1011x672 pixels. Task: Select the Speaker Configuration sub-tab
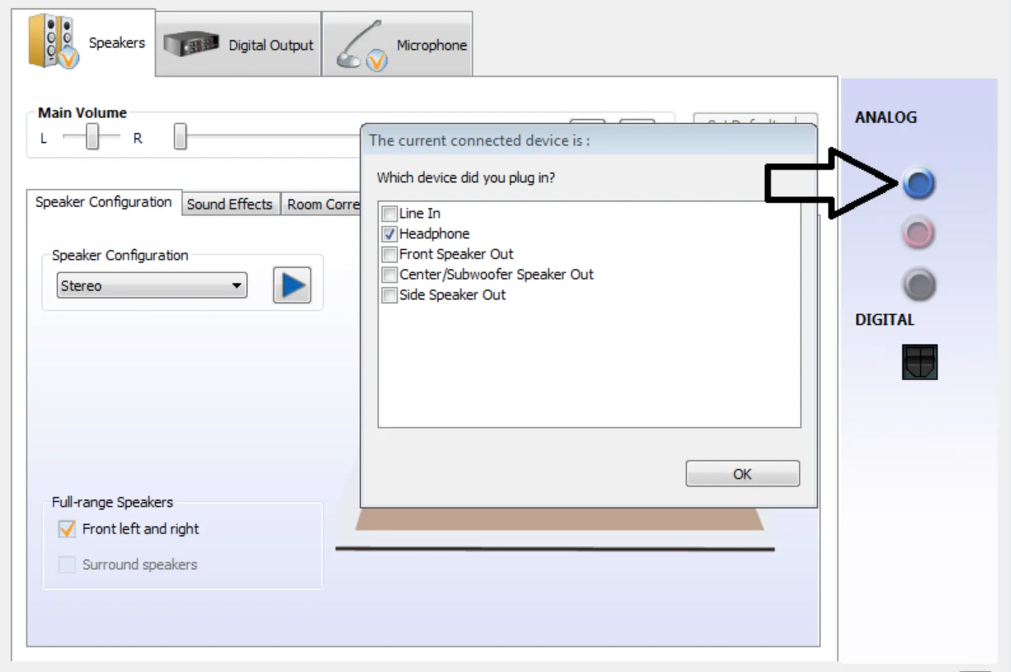coord(104,202)
